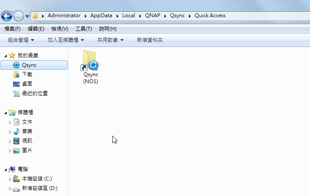Open 桌面 in the favorites list
This screenshot has width=310, height=196.
(x=27, y=84)
